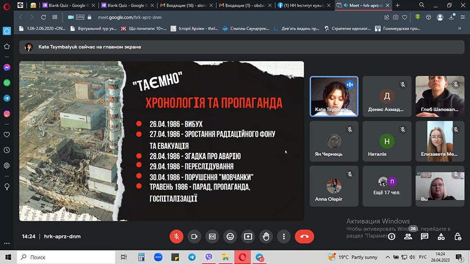Leave the call with red hang-up button
This screenshot has height=264, width=470.
304,236
